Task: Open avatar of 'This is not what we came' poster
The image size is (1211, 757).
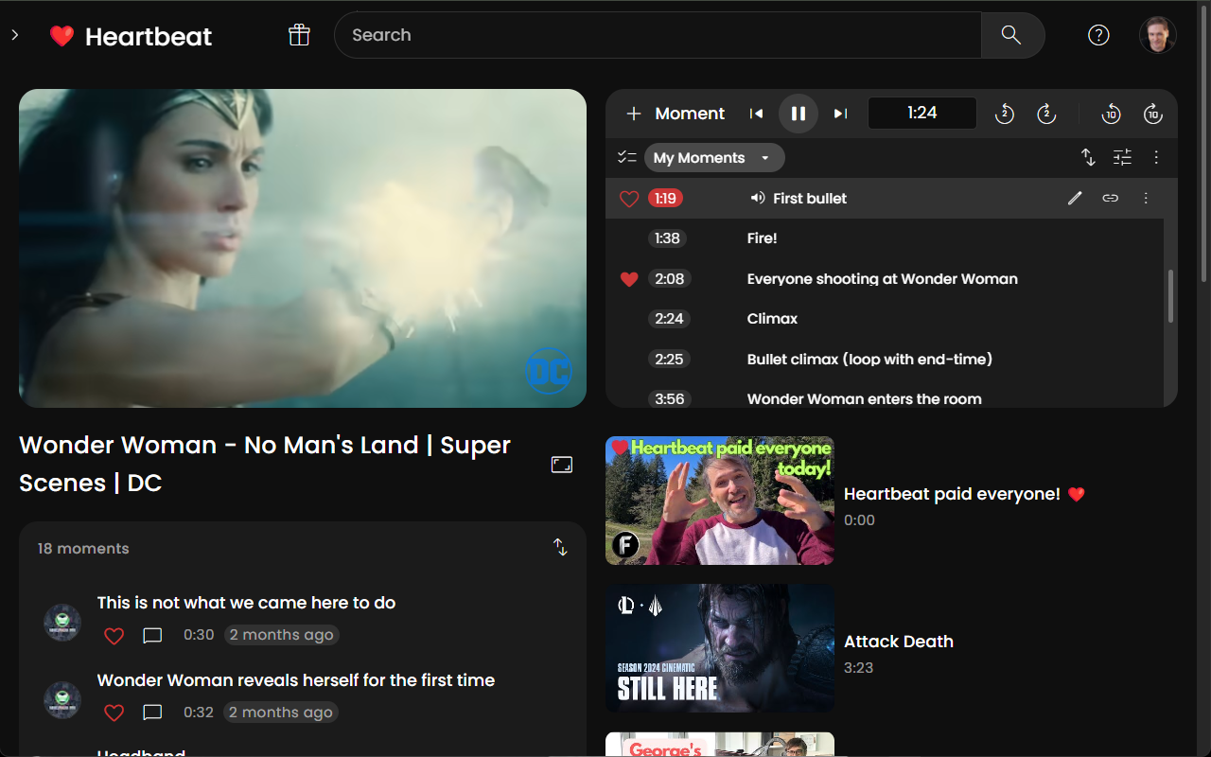Action: 61,622
